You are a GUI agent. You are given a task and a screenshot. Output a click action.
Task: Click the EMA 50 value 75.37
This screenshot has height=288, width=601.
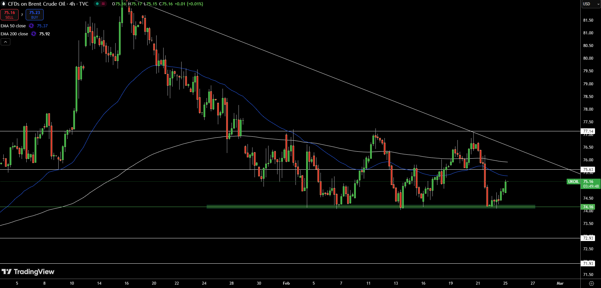(x=42, y=26)
